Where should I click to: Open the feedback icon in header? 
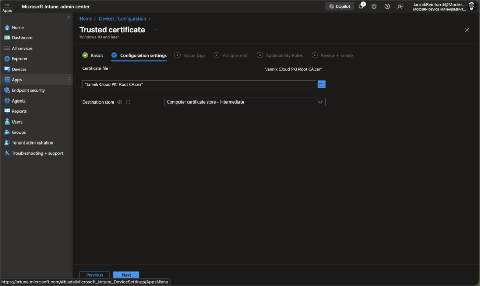pyautogui.click(x=401, y=6)
